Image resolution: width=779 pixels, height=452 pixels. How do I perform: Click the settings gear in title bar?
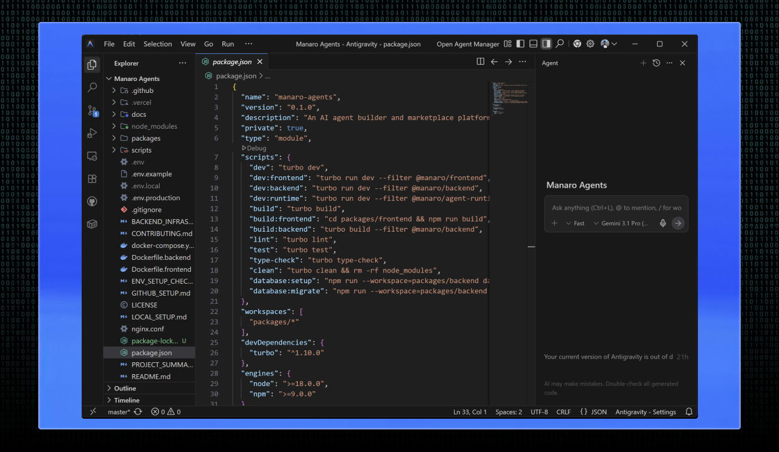tap(589, 44)
